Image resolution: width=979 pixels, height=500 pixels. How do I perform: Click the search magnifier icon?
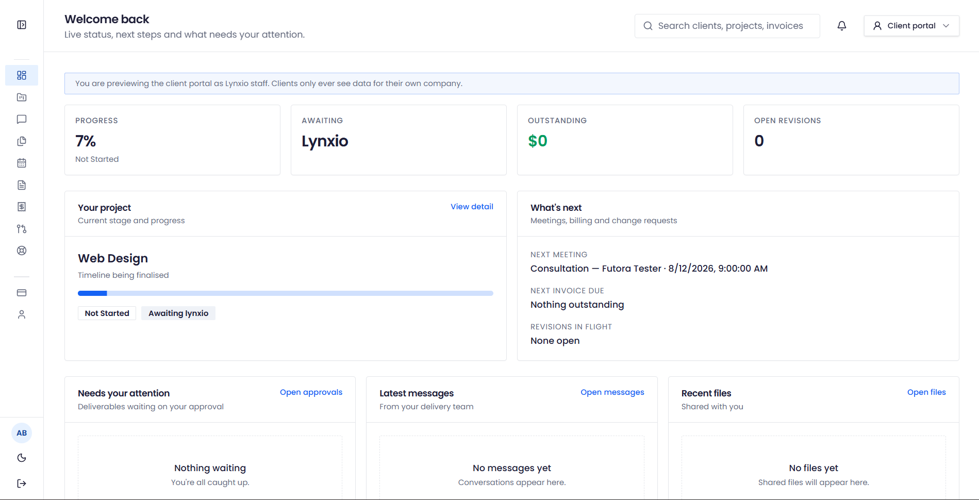[x=648, y=26]
